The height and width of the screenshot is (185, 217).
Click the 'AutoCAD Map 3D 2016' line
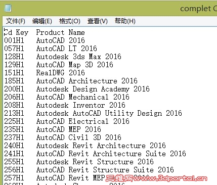click(x=75, y=65)
